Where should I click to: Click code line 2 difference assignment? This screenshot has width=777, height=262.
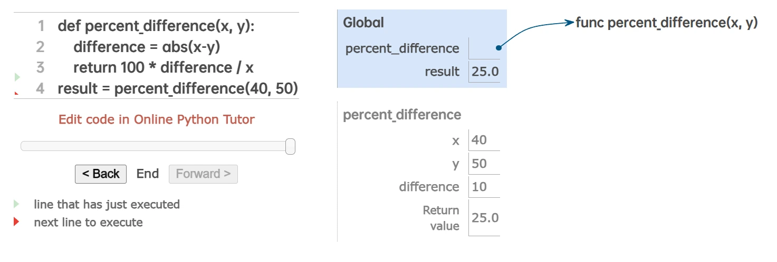coord(147,47)
